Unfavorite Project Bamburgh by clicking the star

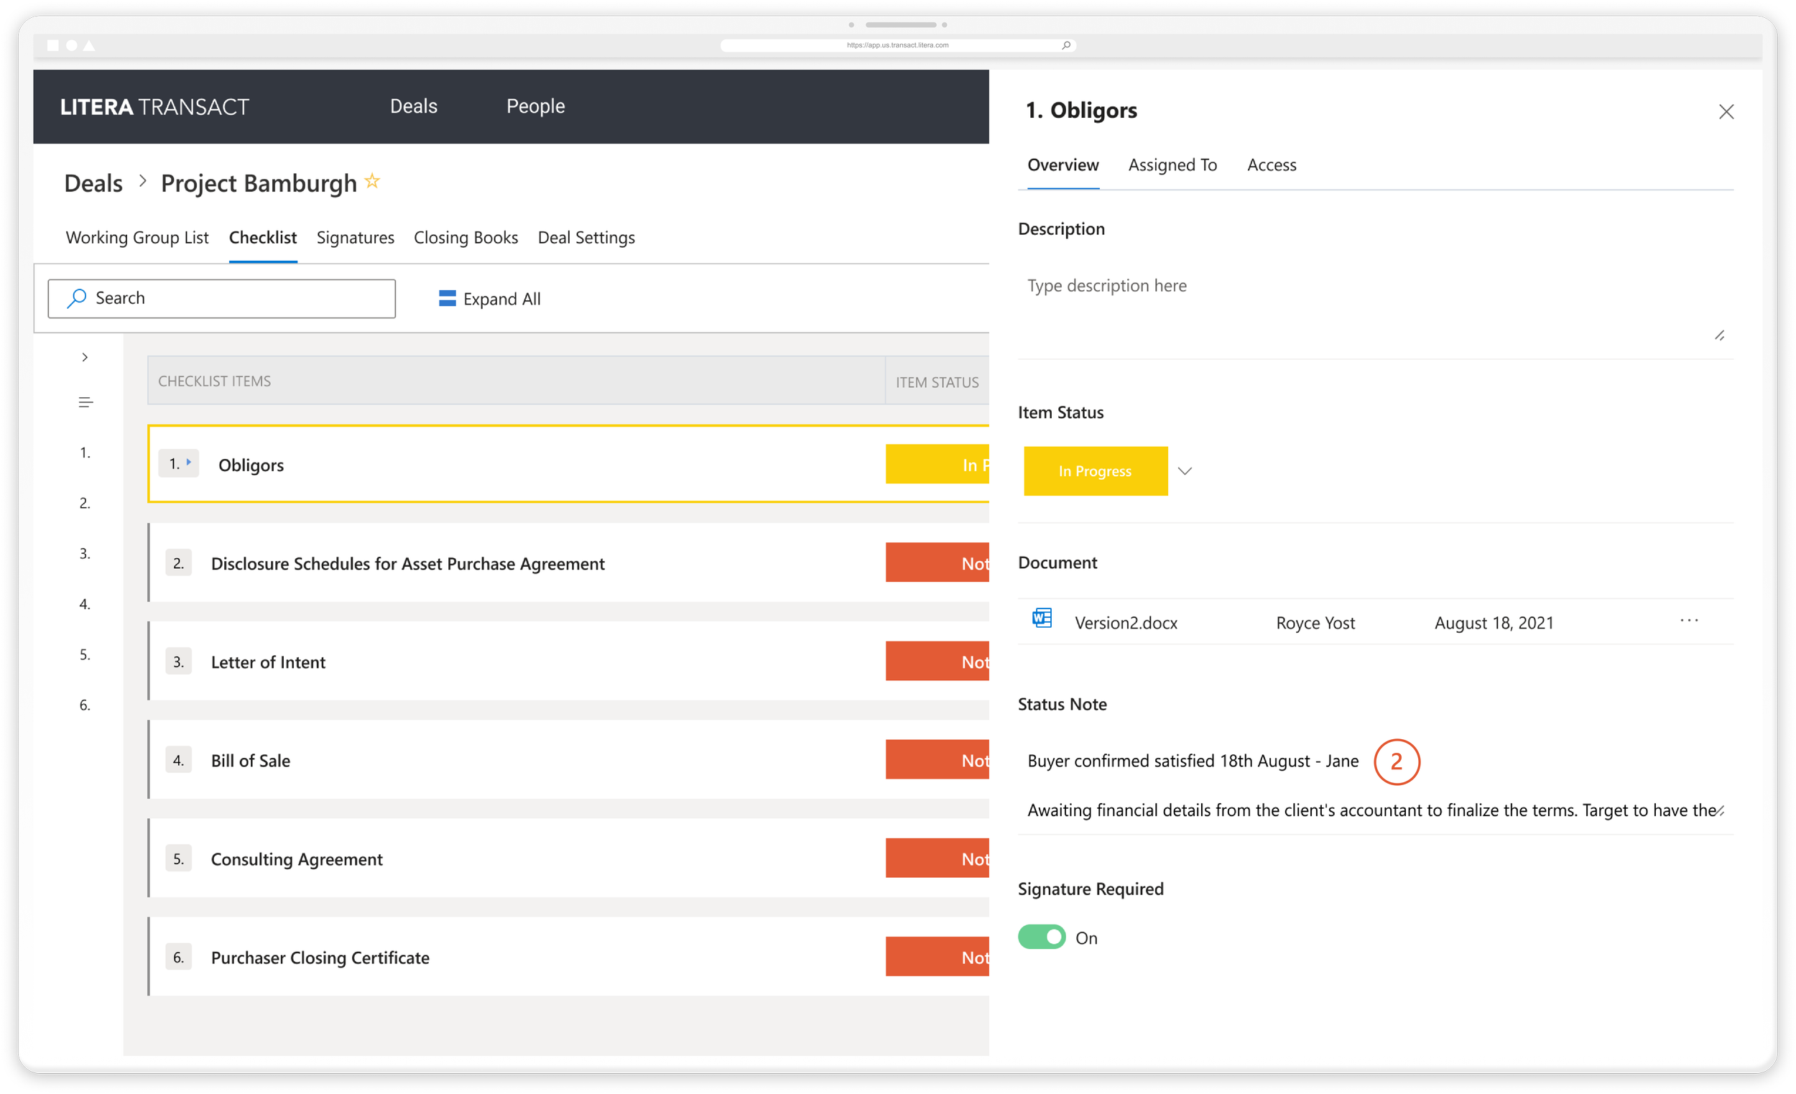point(371,181)
